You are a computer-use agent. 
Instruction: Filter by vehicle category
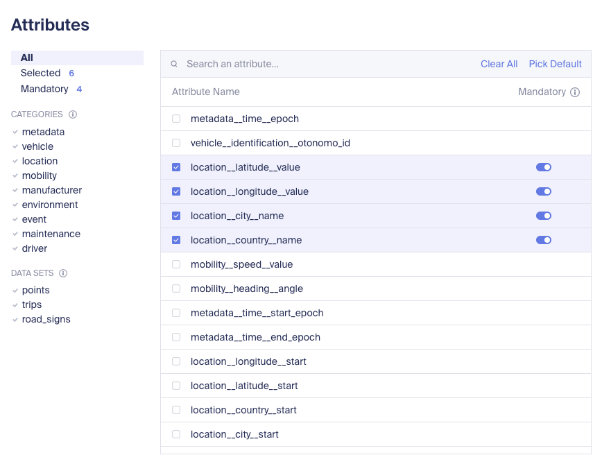point(37,146)
